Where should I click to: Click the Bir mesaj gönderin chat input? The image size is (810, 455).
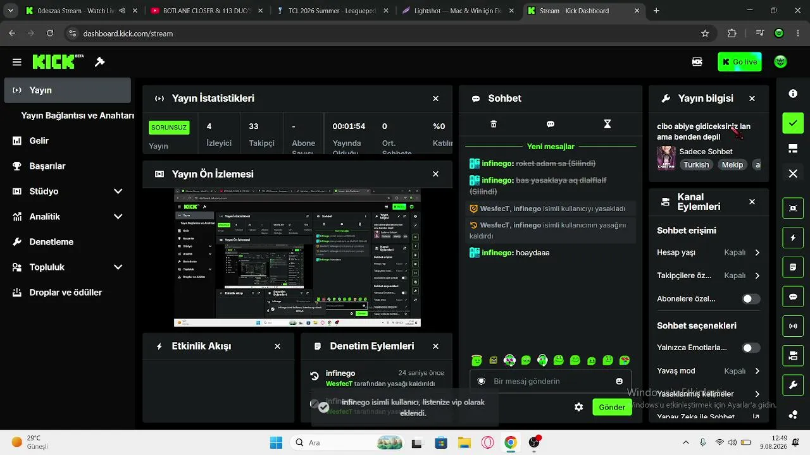(549, 381)
